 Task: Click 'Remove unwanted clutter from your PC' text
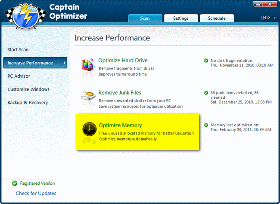pyautogui.click(x=135, y=101)
